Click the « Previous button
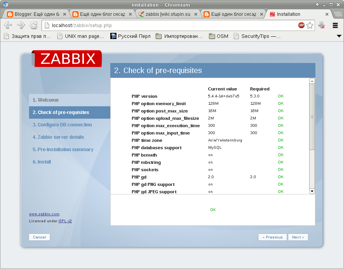 coord(272,237)
